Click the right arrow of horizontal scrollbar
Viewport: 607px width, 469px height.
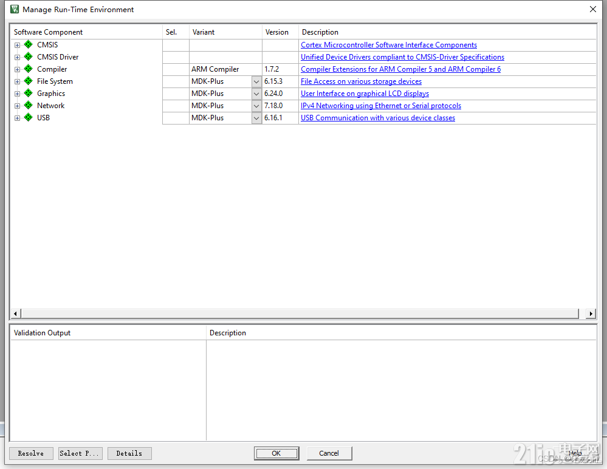[x=591, y=313]
